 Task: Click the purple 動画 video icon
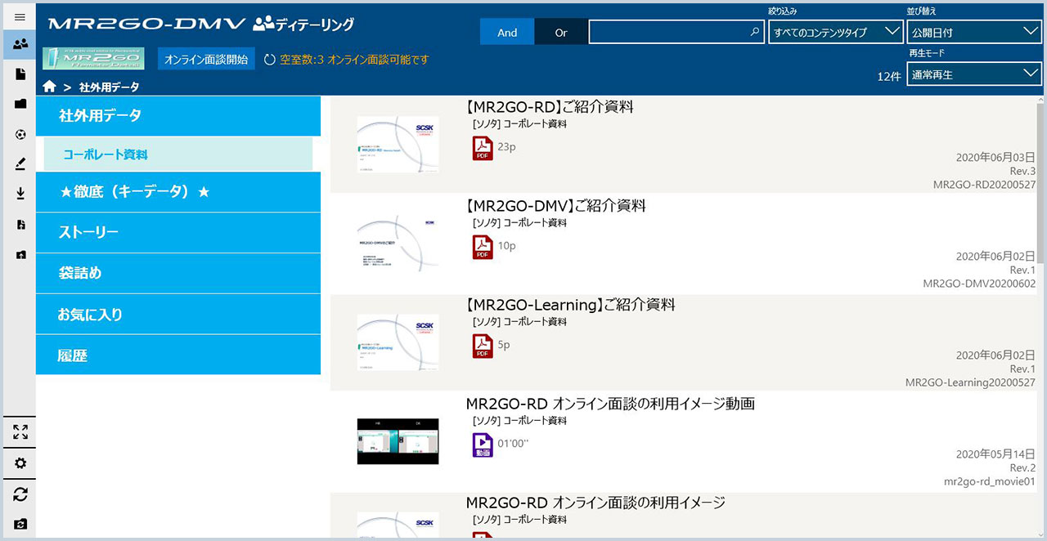pyautogui.click(x=483, y=445)
